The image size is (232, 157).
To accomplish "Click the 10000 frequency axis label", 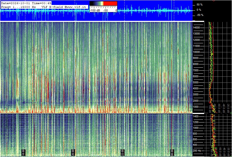I will pyautogui.click(x=196, y=52).
